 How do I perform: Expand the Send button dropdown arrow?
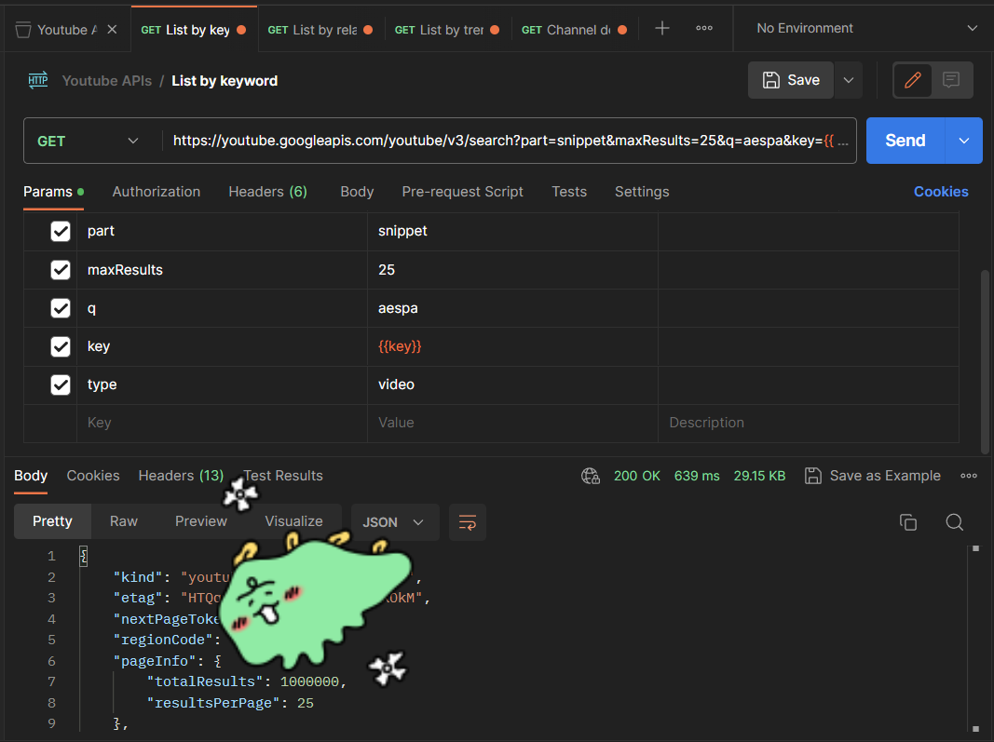point(963,141)
